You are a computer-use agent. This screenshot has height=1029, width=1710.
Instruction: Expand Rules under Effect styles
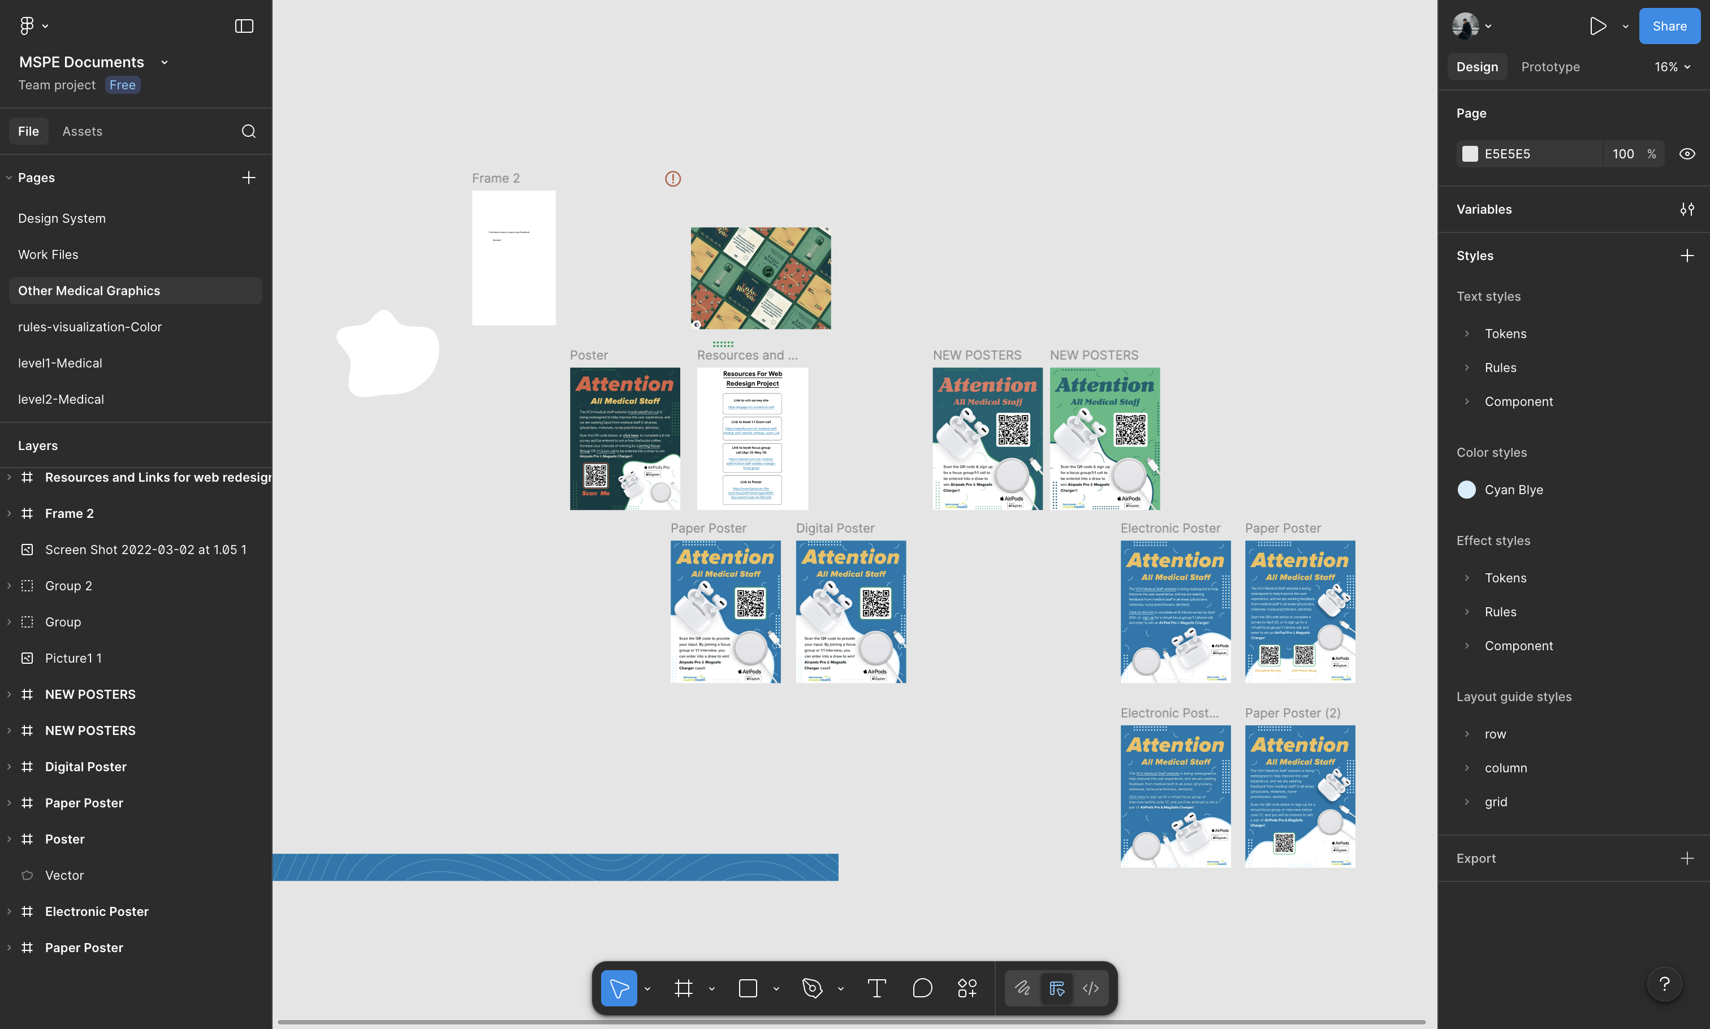tap(1467, 612)
